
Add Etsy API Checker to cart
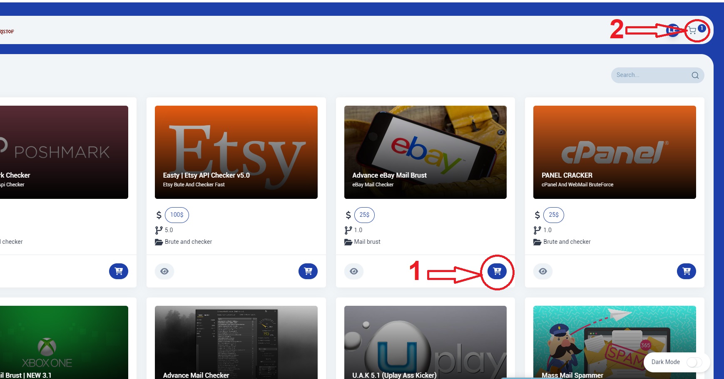[308, 271]
